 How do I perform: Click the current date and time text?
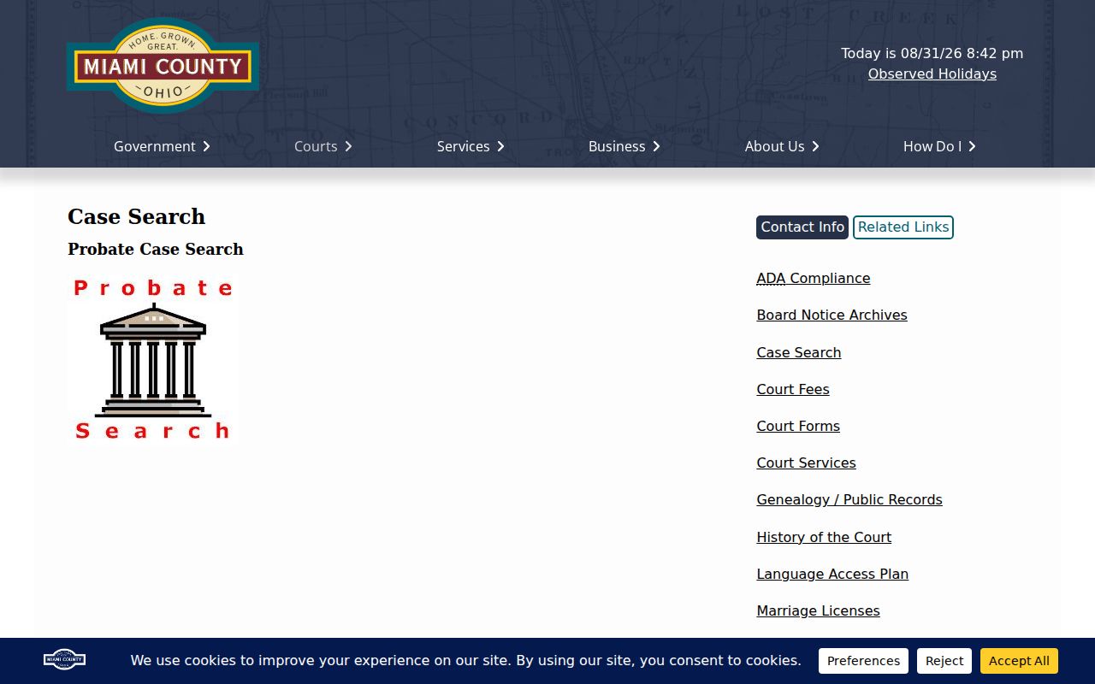pos(932,53)
